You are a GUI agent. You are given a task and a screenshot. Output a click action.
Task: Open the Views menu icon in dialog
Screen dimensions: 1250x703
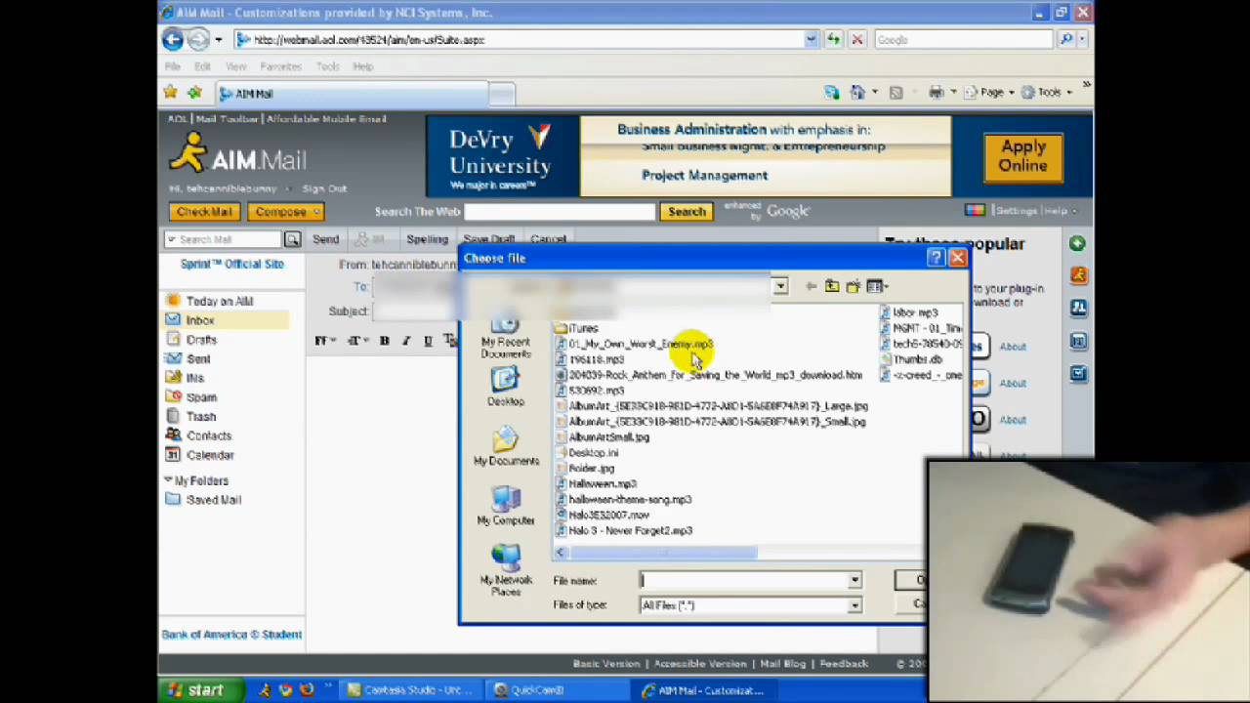click(876, 286)
